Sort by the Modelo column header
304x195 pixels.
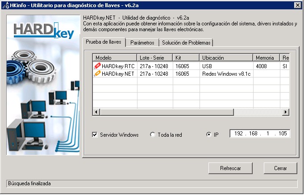tap(115, 57)
